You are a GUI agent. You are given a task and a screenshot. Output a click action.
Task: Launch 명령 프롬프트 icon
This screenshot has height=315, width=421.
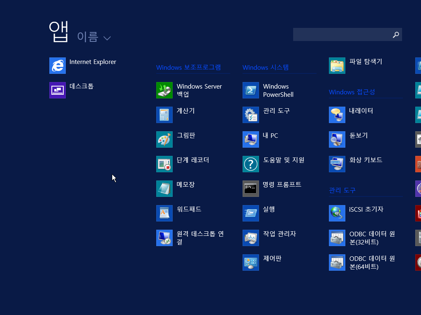point(251,189)
